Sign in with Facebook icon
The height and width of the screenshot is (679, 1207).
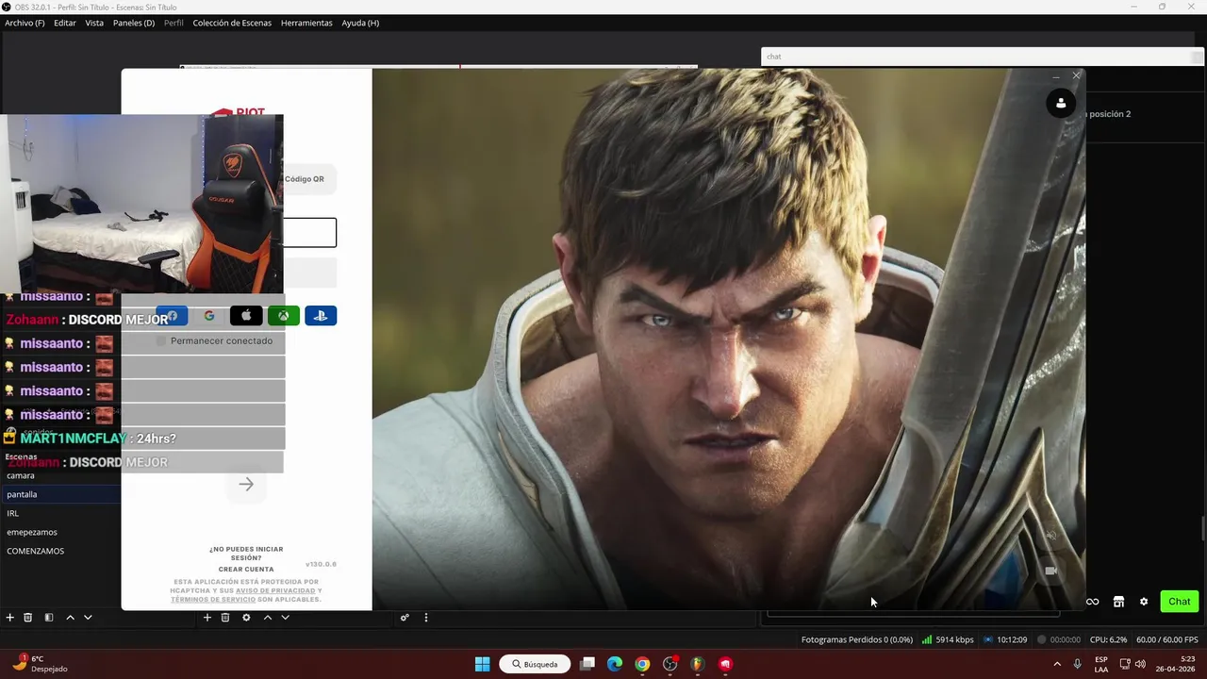pos(172,316)
